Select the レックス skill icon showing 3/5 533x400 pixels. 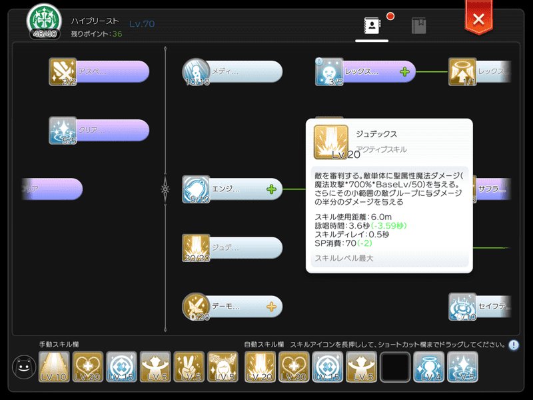pos(329,72)
